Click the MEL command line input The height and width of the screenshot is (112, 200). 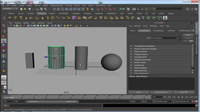pos(56,105)
